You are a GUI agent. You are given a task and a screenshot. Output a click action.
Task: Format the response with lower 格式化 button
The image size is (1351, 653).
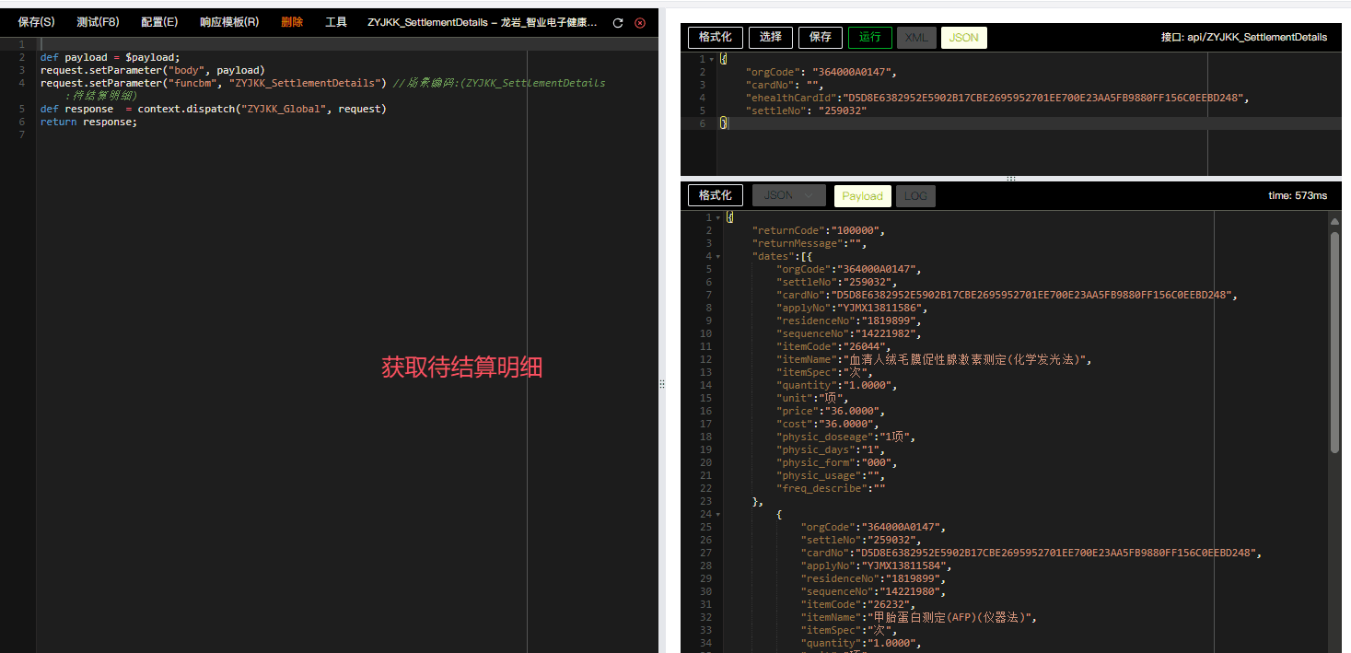pyautogui.click(x=716, y=195)
